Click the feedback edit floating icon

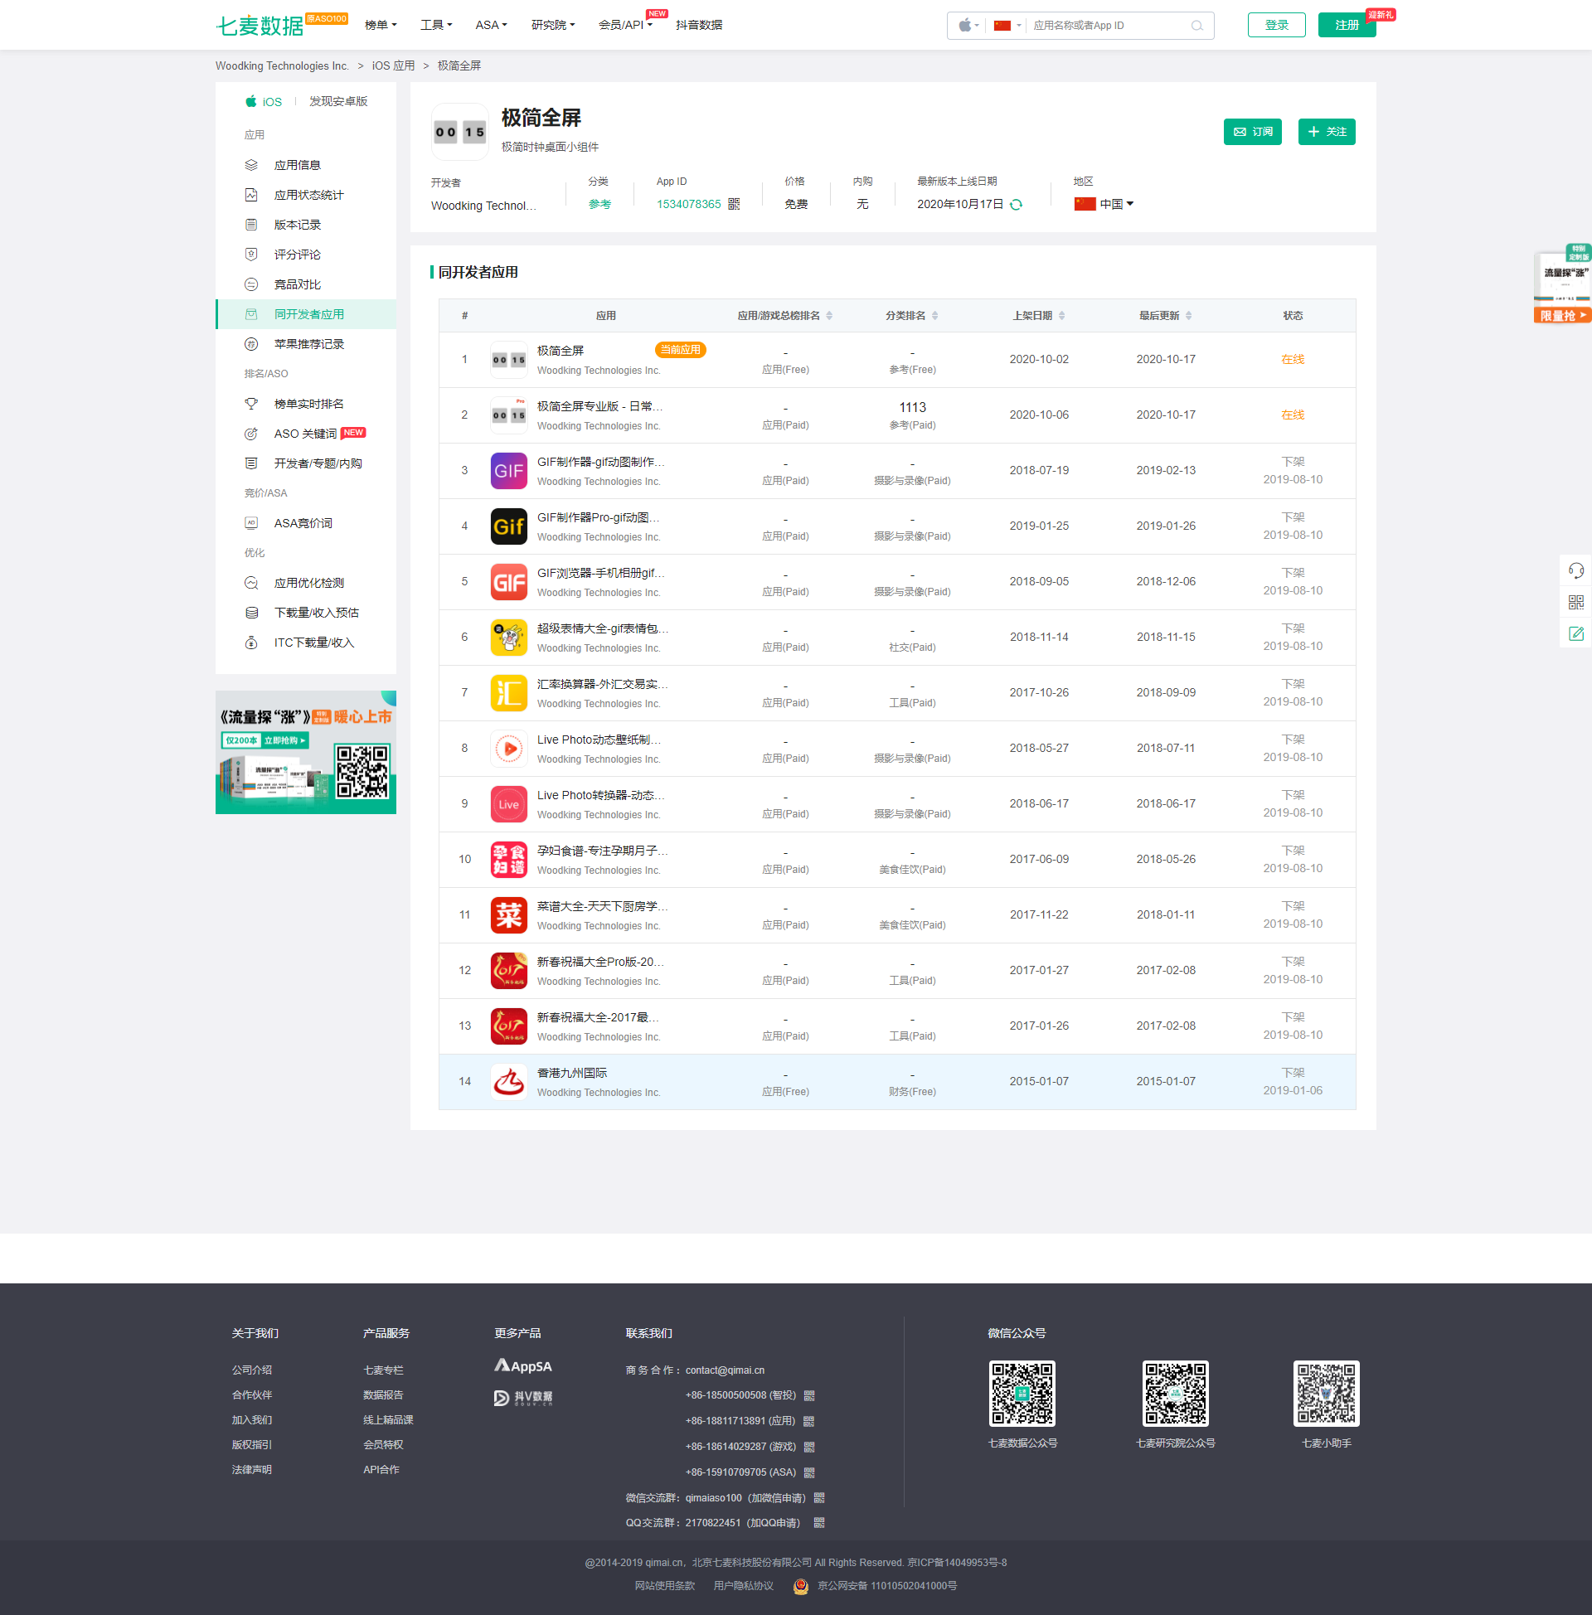[1575, 633]
